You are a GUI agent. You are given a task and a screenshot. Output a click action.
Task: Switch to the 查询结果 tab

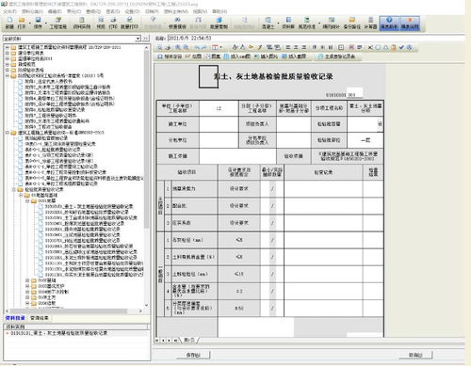40,318
